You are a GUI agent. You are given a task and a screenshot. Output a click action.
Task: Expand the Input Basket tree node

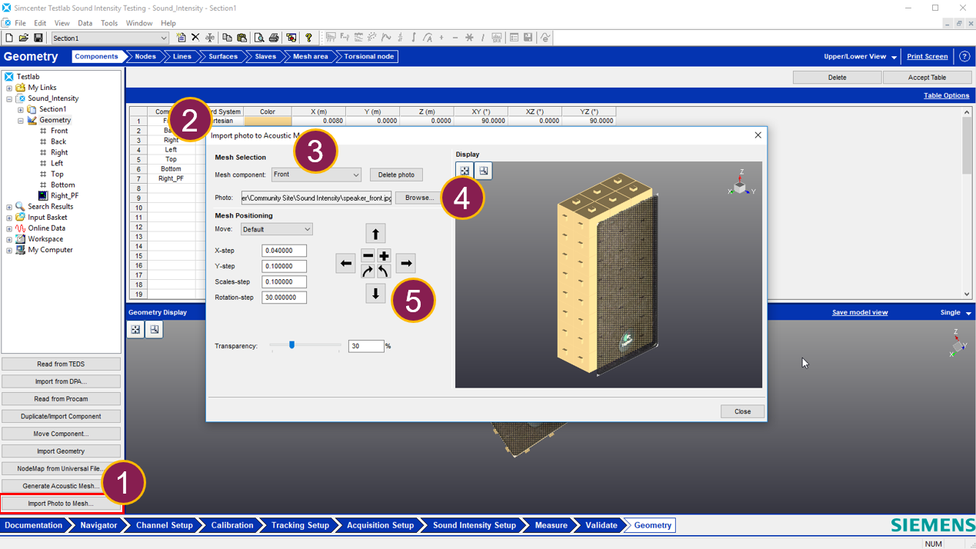pyautogui.click(x=9, y=218)
